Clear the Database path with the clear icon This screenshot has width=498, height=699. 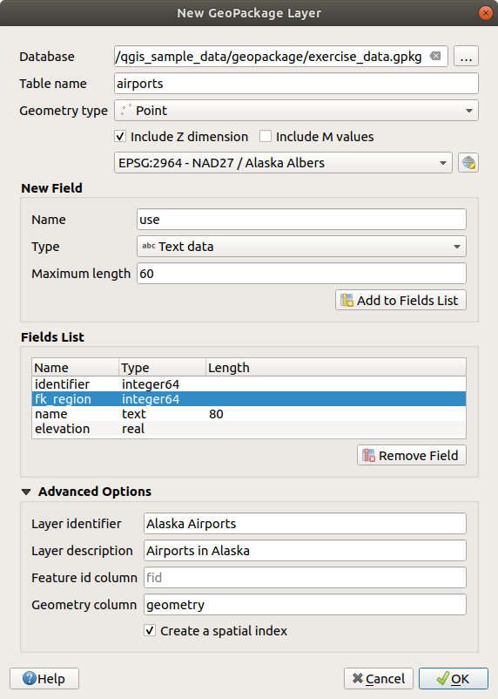(x=435, y=56)
